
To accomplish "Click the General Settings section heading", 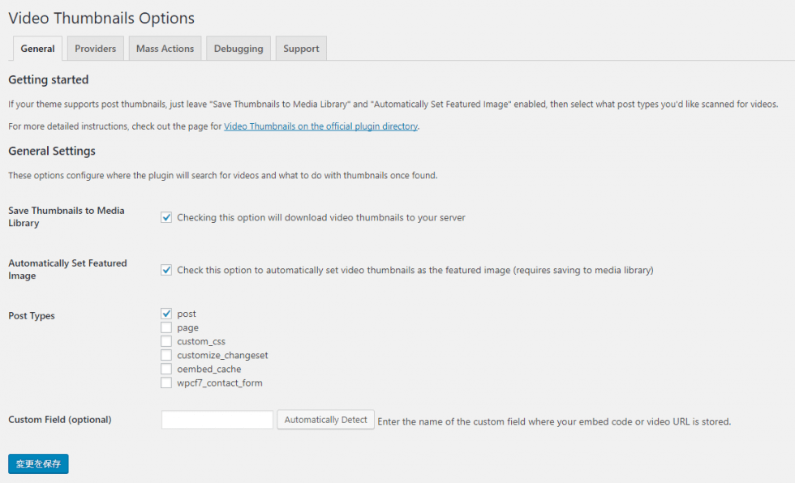I will tap(52, 151).
